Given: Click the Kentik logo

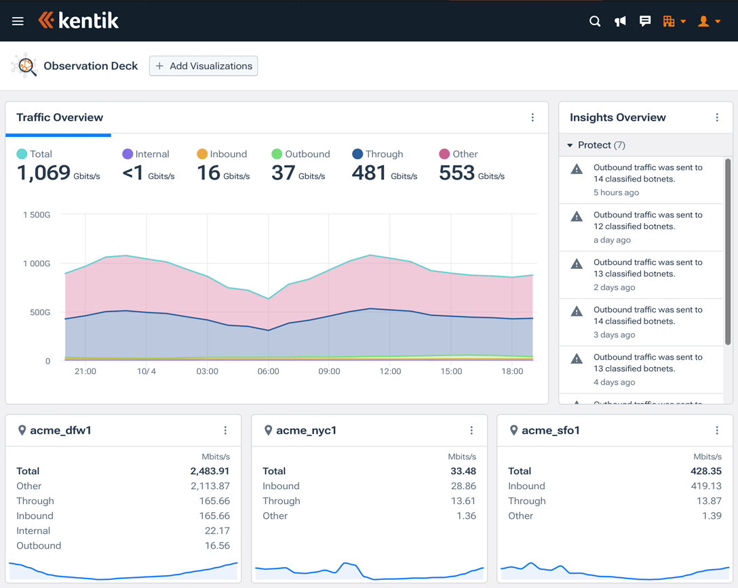Looking at the screenshot, I should [78, 21].
